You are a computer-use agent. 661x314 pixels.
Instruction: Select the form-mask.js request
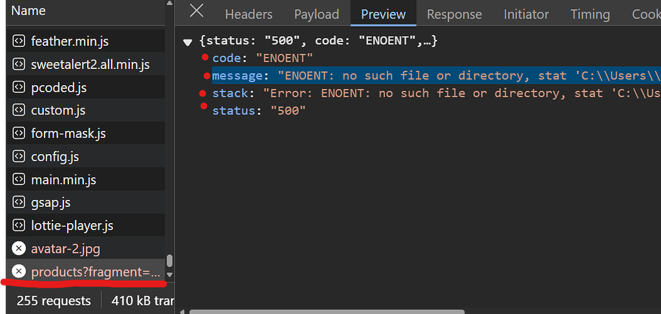point(85,133)
